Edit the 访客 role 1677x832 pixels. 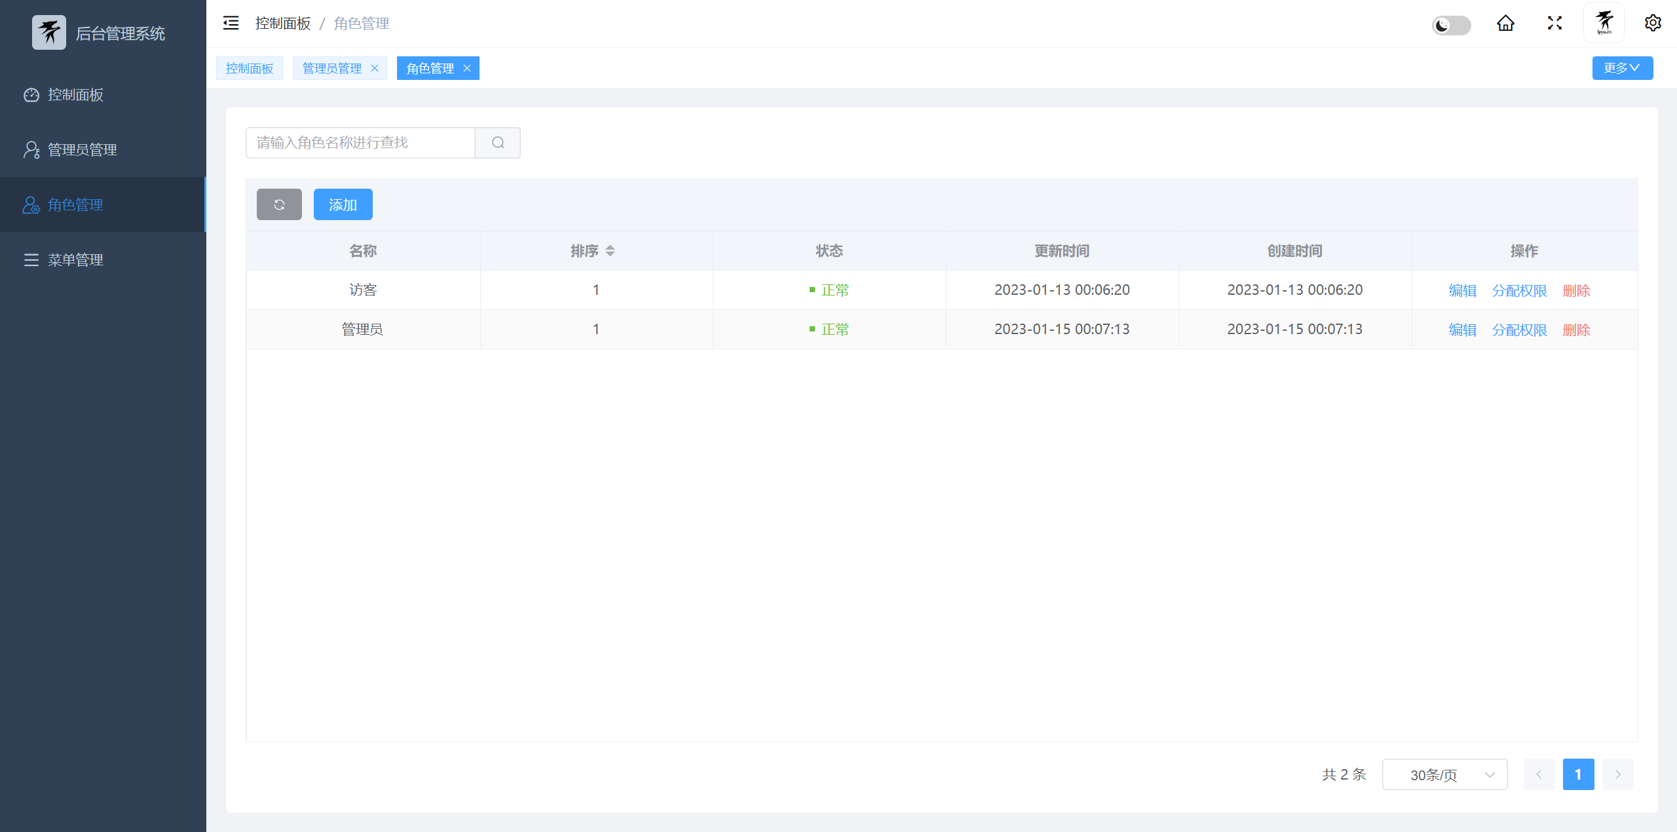click(x=1463, y=290)
